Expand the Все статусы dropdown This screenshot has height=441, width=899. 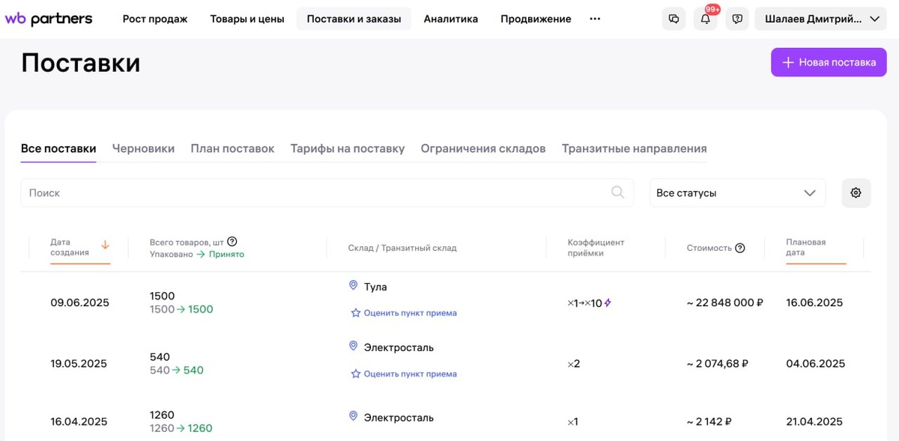tap(736, 193)
